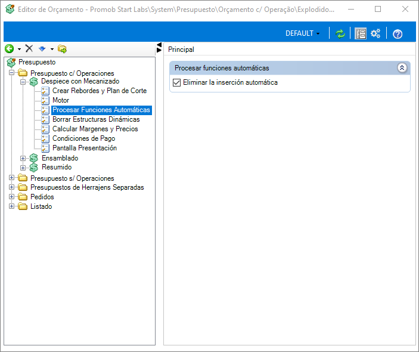The width and height of the screenshot is (419, 352).
Task: Open the gears settings icon
Action: coord(375,33)
